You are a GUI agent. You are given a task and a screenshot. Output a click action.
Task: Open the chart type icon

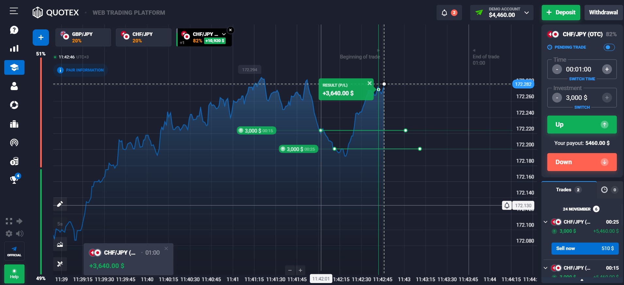point(60,244)
